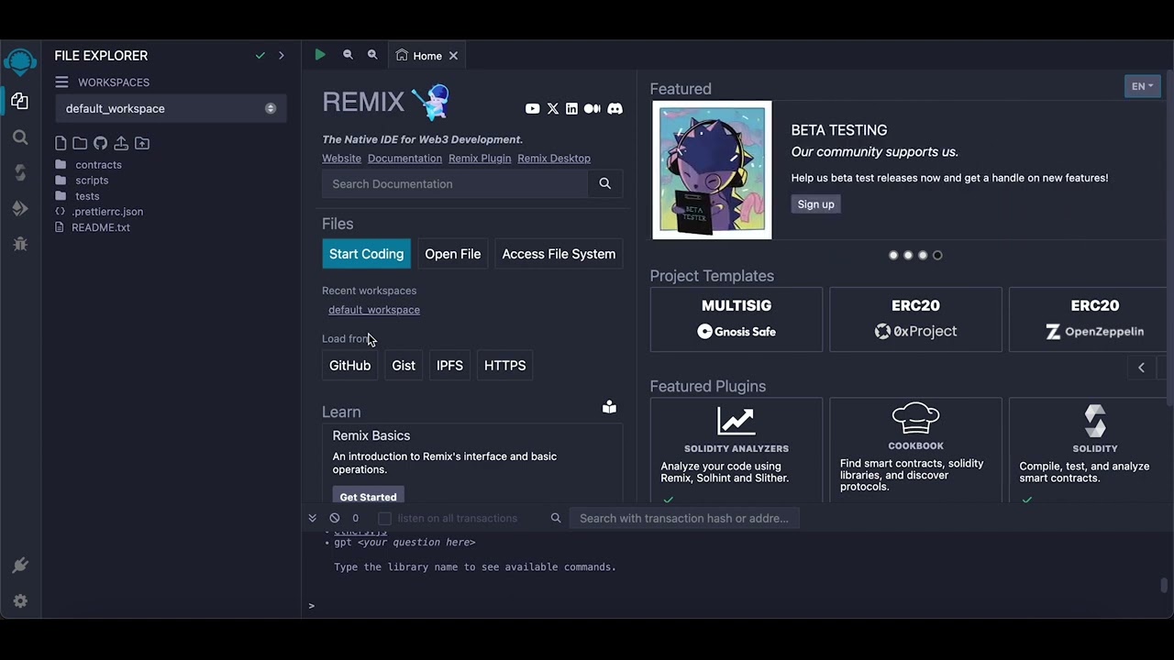Click the Start Coding button
This screenshot has height=660, width=1174.
366,254
